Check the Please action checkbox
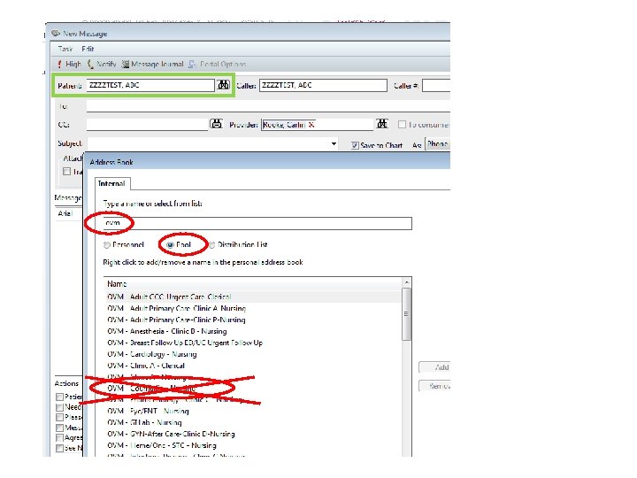 [59, 417]
